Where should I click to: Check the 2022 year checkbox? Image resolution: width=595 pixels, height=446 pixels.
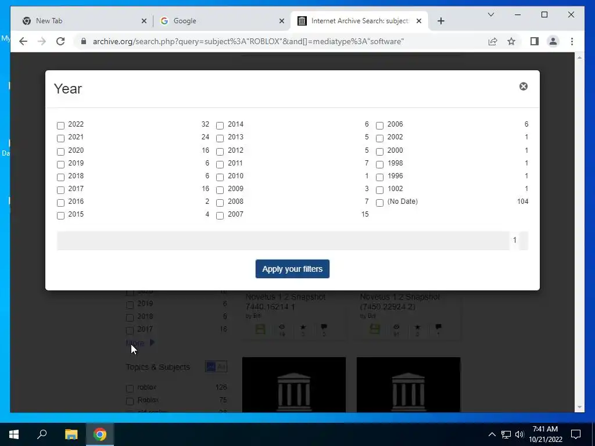click(60, 125)
